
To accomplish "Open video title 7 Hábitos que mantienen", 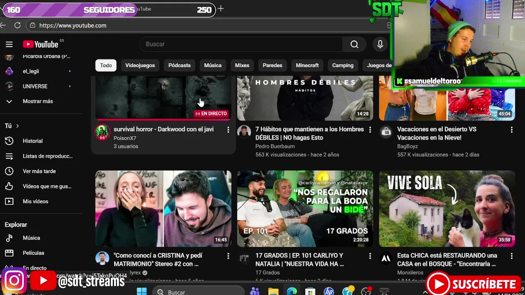I will click(310, 134).
